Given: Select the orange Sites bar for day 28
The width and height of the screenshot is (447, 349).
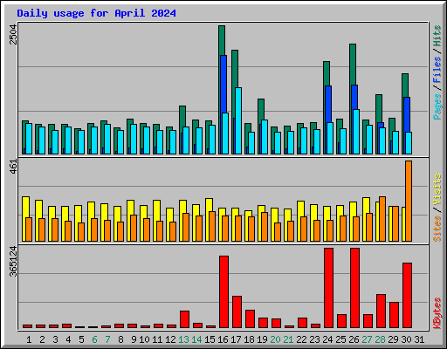Looking at the screenshot, I should (382, 219).
